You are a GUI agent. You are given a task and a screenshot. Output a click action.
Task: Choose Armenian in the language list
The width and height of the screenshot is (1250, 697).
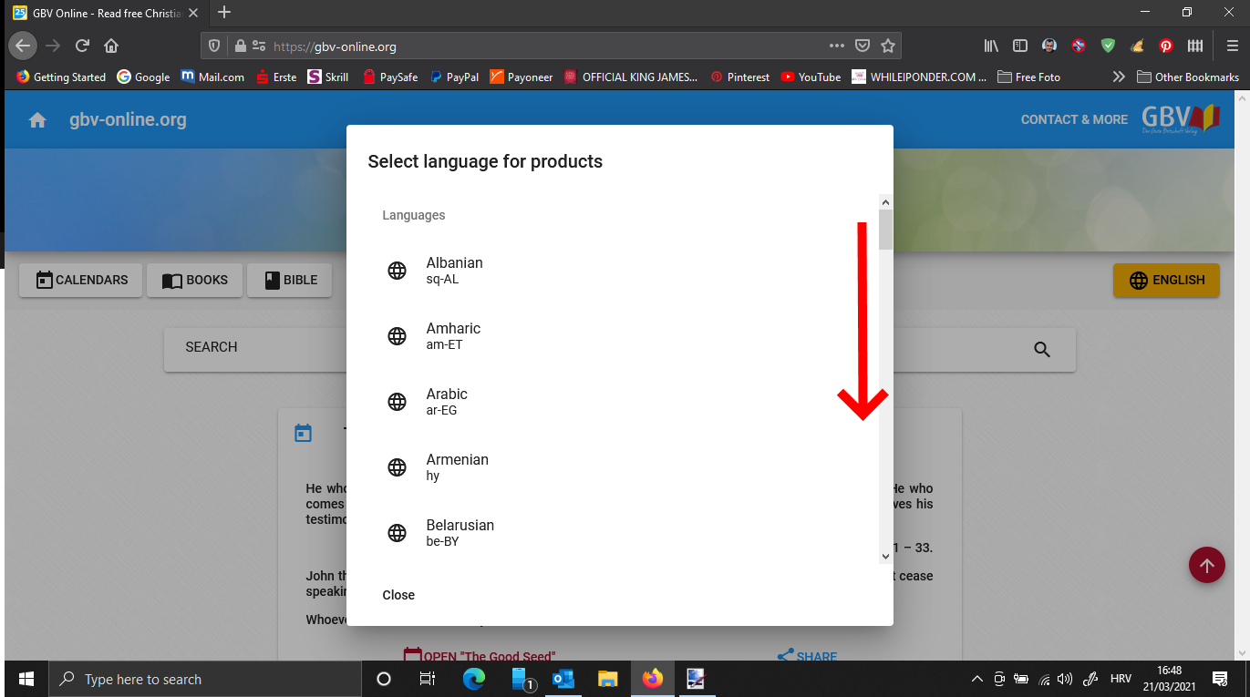pyautogui.click(x=457, y=466)
